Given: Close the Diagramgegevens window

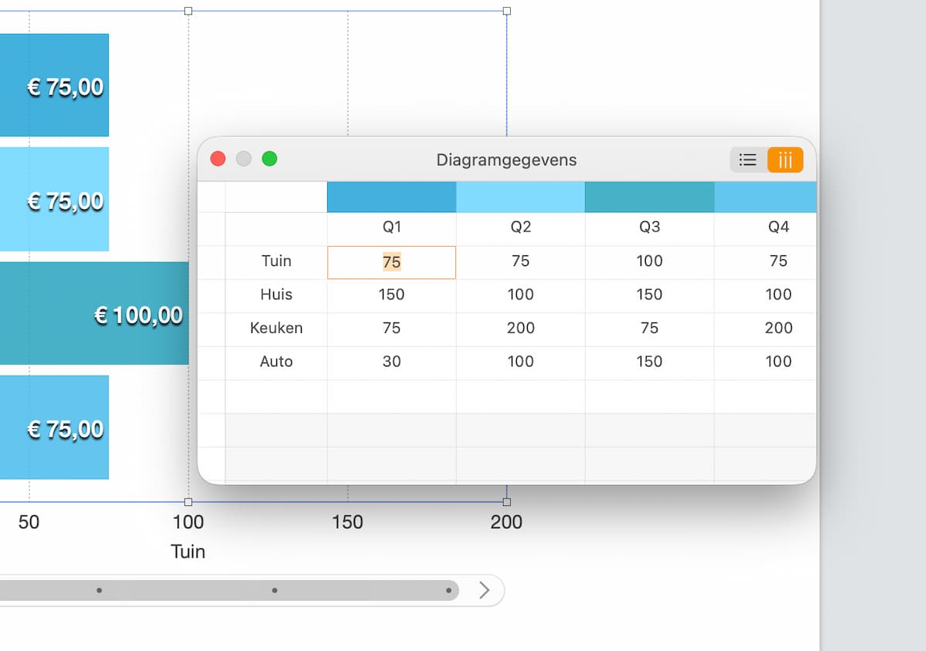Looking at the screenshot, I should [218, 159].
